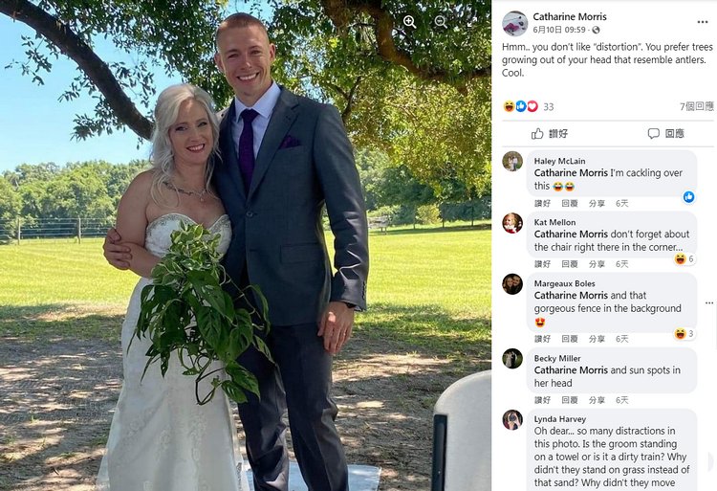717x491 pixels.
Task: Click the comment bubble button
Action: 665,134
